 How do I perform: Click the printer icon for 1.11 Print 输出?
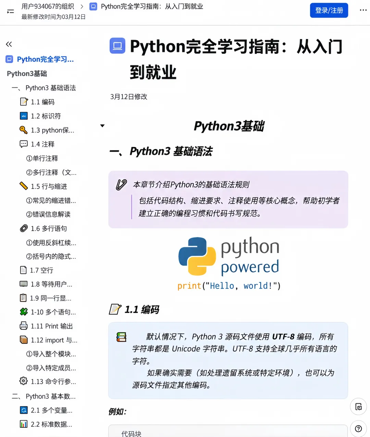24,326
